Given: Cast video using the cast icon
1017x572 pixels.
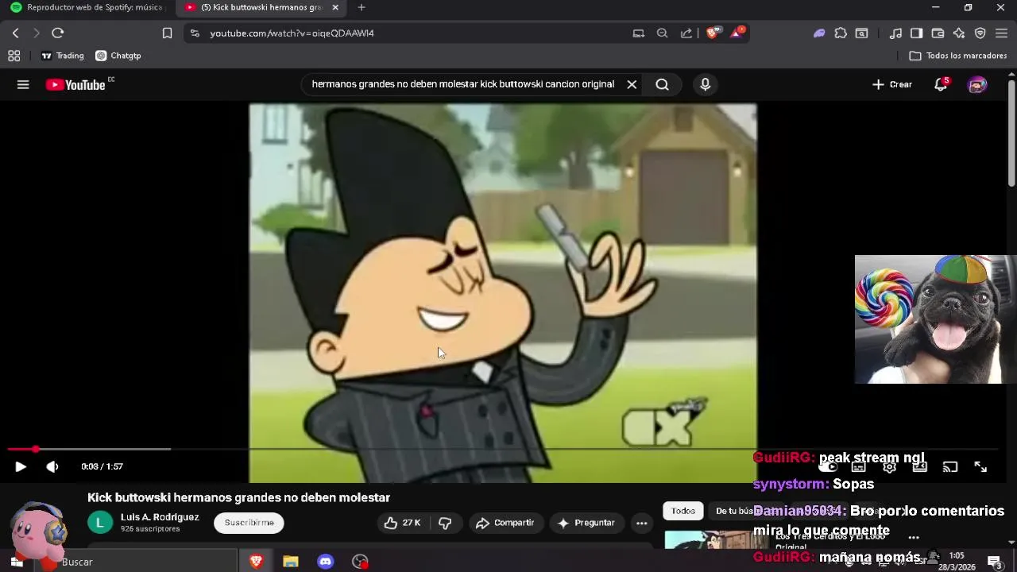Looking at the screenshot, I should coord(950,466).
